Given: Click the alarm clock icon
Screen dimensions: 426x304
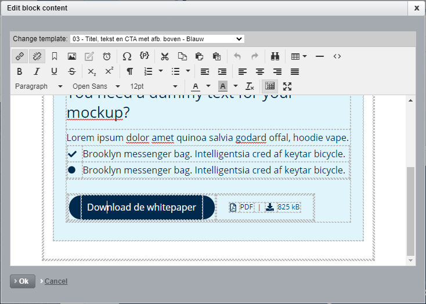Looking at the screenshot, I should (107, 56).
